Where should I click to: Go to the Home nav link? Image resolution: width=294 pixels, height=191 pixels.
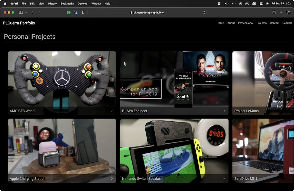(x=220, y=23)
